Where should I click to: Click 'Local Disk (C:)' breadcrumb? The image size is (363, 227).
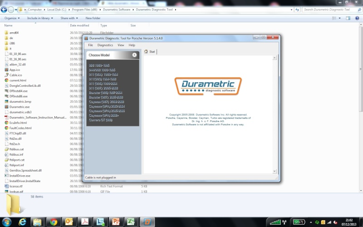(x=57, y=10)
